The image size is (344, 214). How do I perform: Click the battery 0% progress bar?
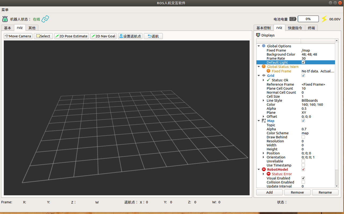click(x=308, y=19)
